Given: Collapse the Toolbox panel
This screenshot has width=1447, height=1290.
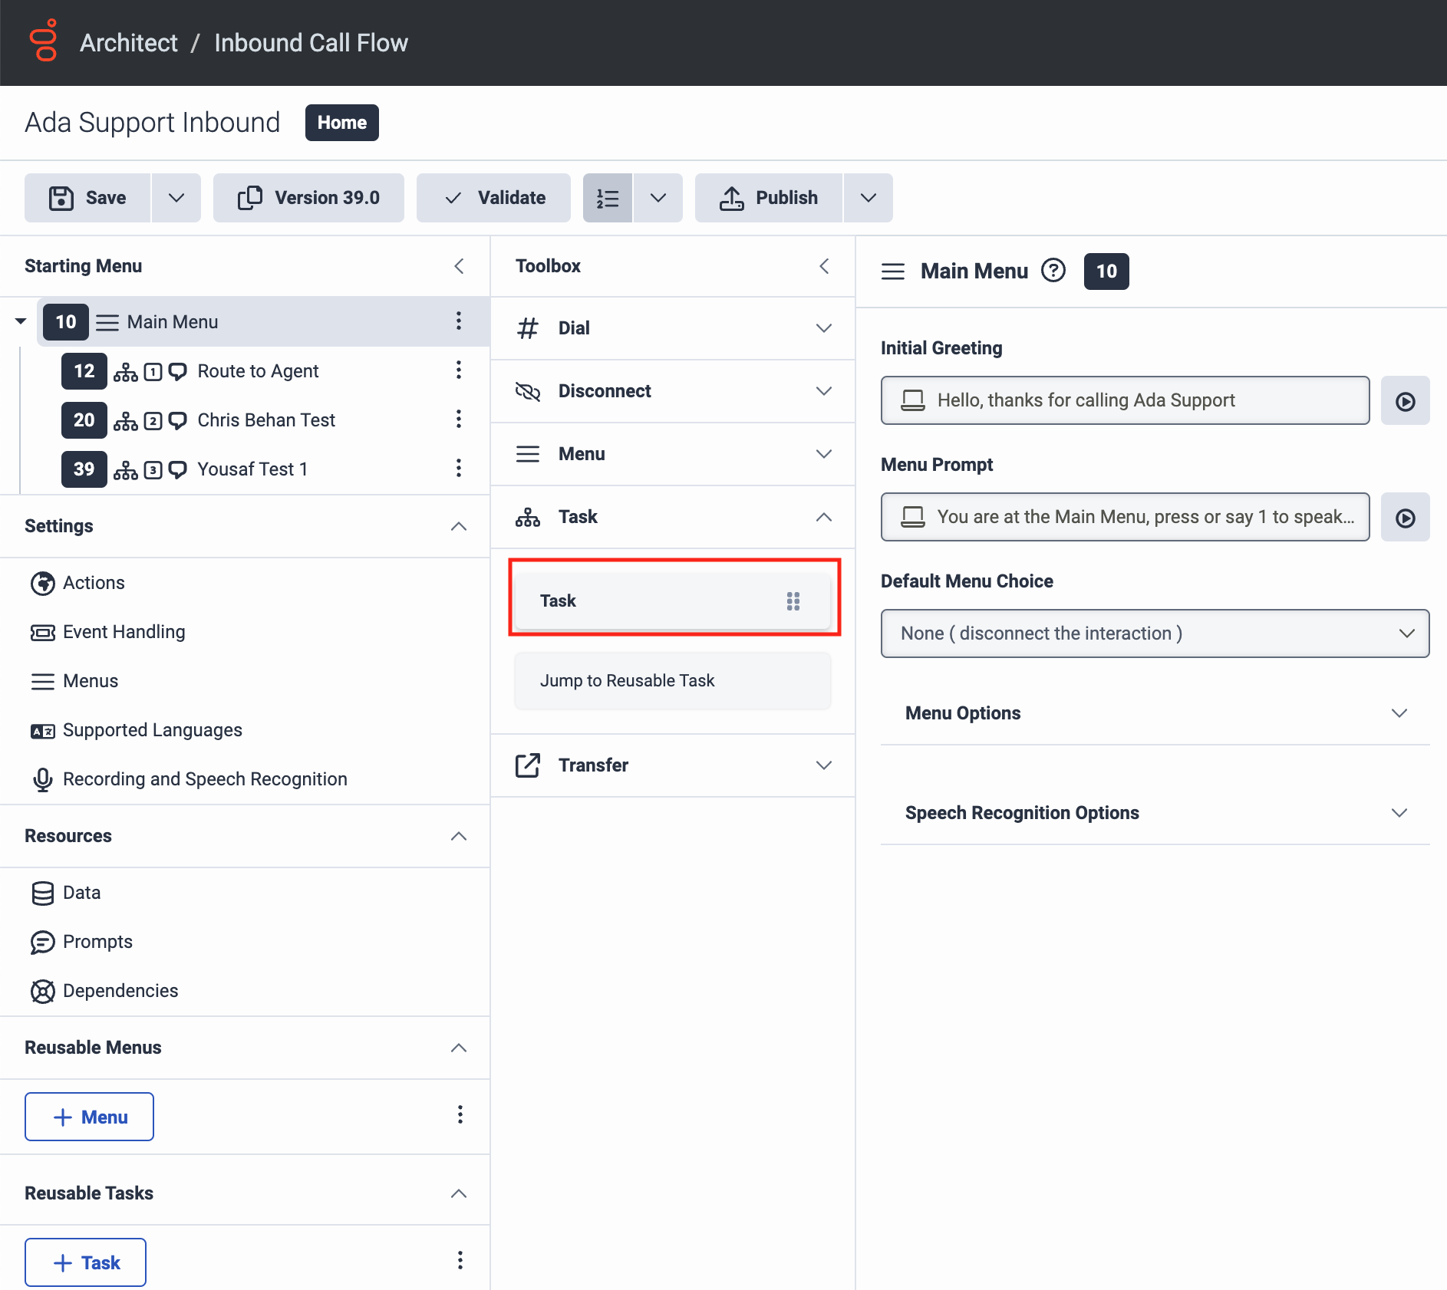Looking at the screenshot, I should [824, 266].
